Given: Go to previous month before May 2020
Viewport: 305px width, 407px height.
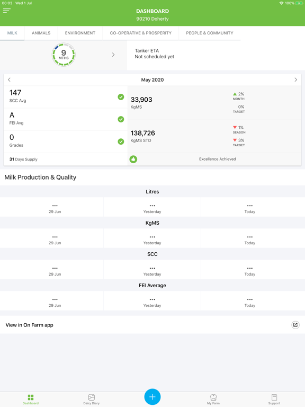Looking at the screenshot, I should (9, 79).
